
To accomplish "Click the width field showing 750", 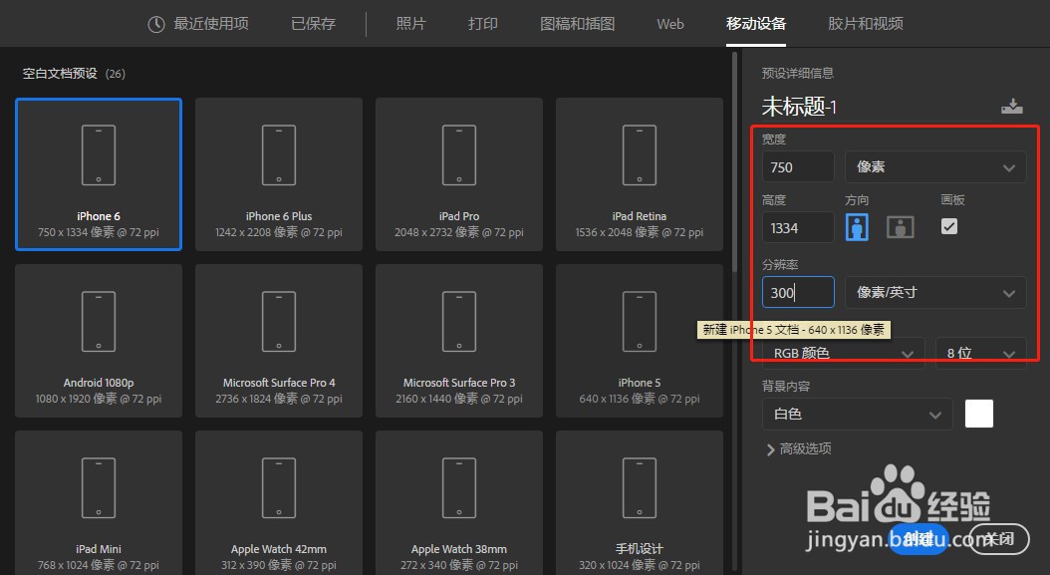I will click(x=798, y=166).
